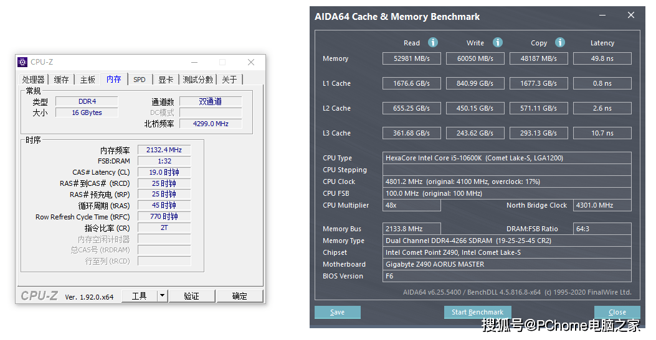The image size is (656, 340).
Task: Click the Memory Latency value 49.8 ns
Action: point(602,58)
